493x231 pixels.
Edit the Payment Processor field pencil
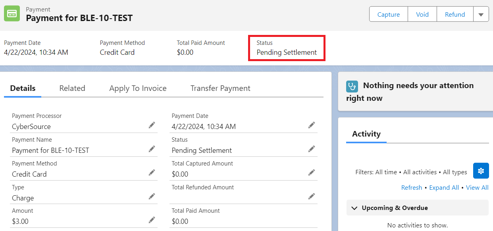click(x=152, y=125)
